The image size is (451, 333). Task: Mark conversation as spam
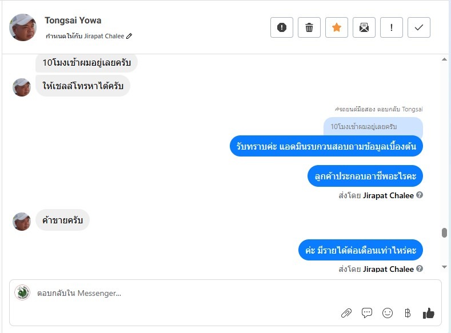click(282, 27)
